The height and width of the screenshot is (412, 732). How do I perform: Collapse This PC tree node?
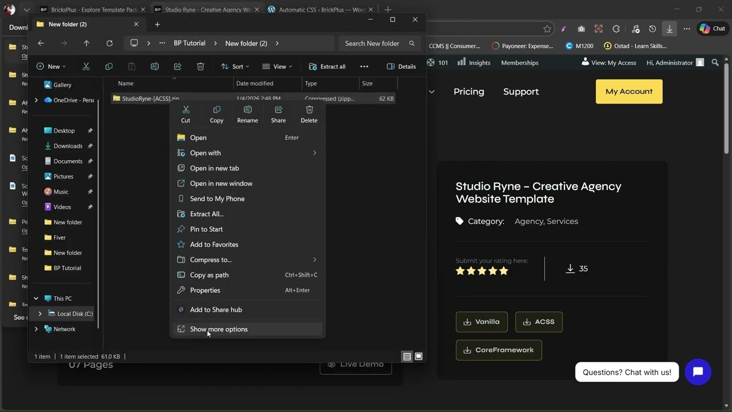point(36,299)
